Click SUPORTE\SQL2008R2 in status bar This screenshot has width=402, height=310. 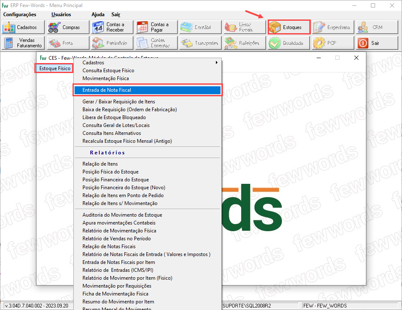(247, 305)
